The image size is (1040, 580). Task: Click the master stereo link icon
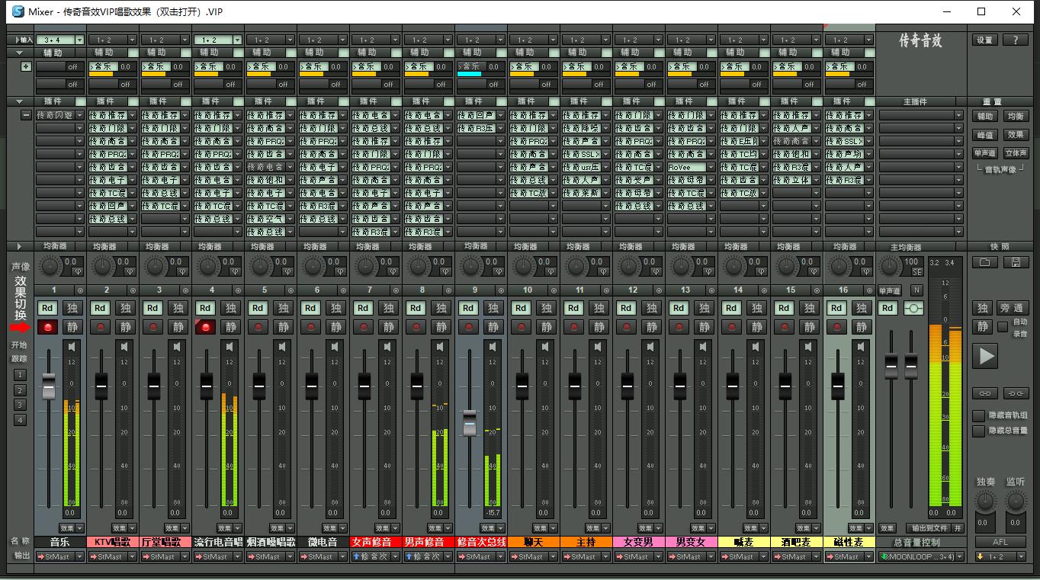tap(913, 308)
